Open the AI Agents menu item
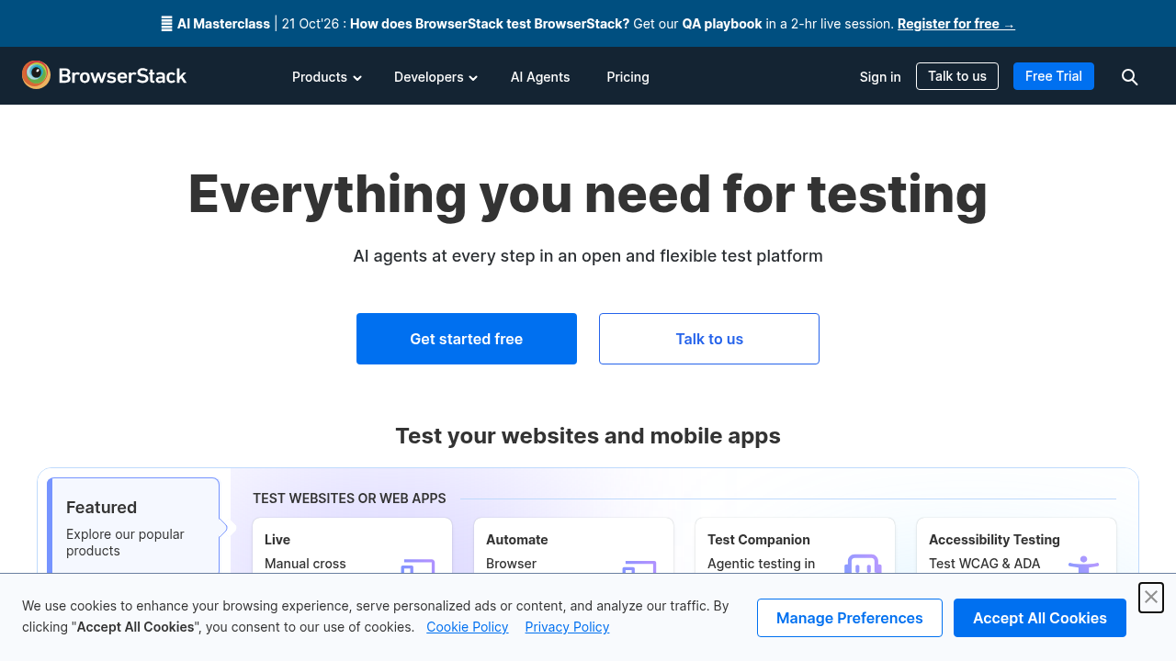The image size is (1176, 661). tap(540, 77)
